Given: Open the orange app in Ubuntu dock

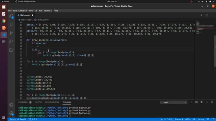Looking at the screenshot, I should [4, 28].
